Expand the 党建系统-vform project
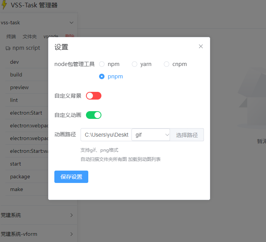266x242 pixels. (x=37, y=234)
